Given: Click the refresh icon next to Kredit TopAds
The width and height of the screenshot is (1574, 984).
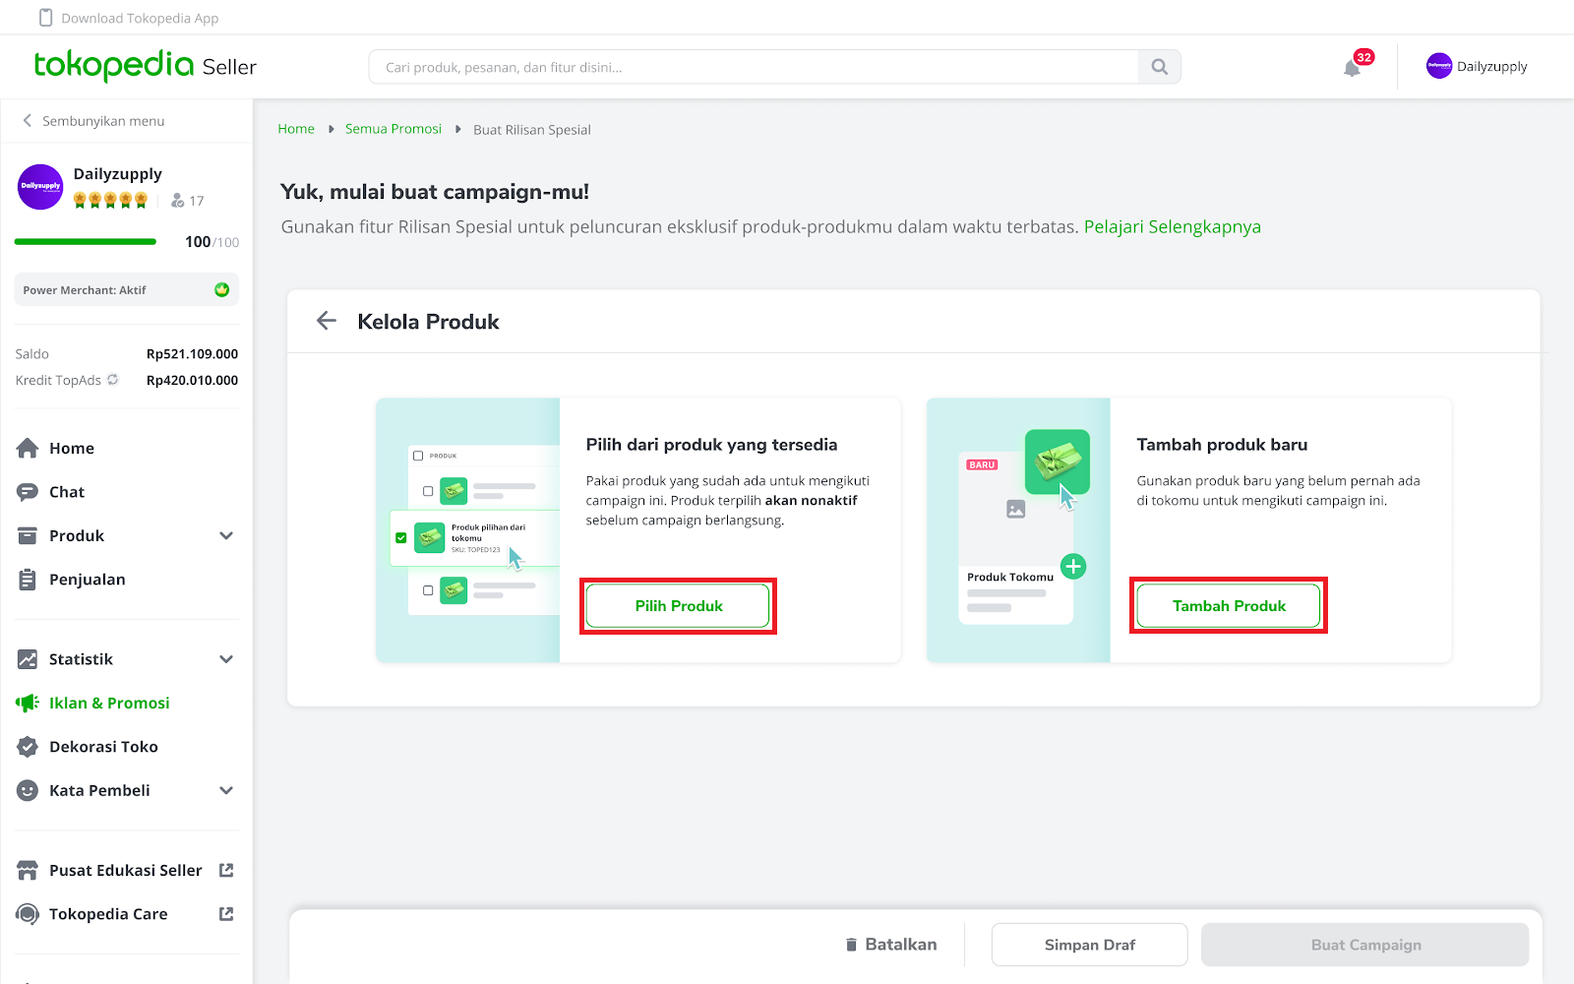Looking at the screenshot, I should click(x=112, y=380).
